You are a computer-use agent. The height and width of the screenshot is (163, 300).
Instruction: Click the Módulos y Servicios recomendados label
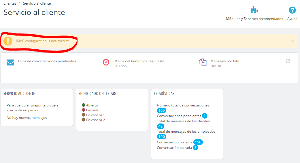pos(254,18)
